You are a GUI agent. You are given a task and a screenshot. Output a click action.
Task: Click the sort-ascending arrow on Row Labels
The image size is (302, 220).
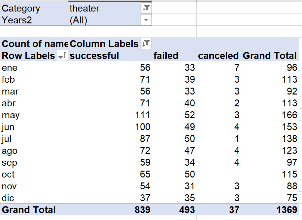tap(63, 55)
